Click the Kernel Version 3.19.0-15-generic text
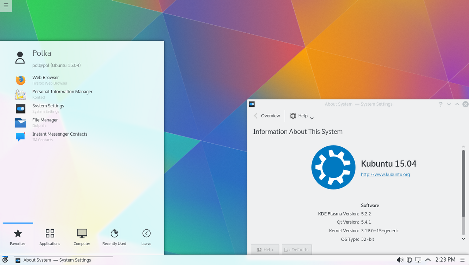This screenshot has width=469, height=265. pos(380,231)
